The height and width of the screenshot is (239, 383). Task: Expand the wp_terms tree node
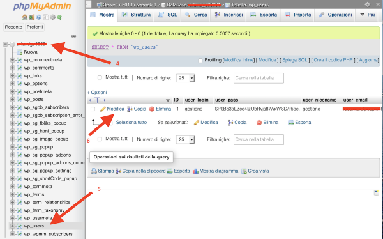[x=12, y=194]
